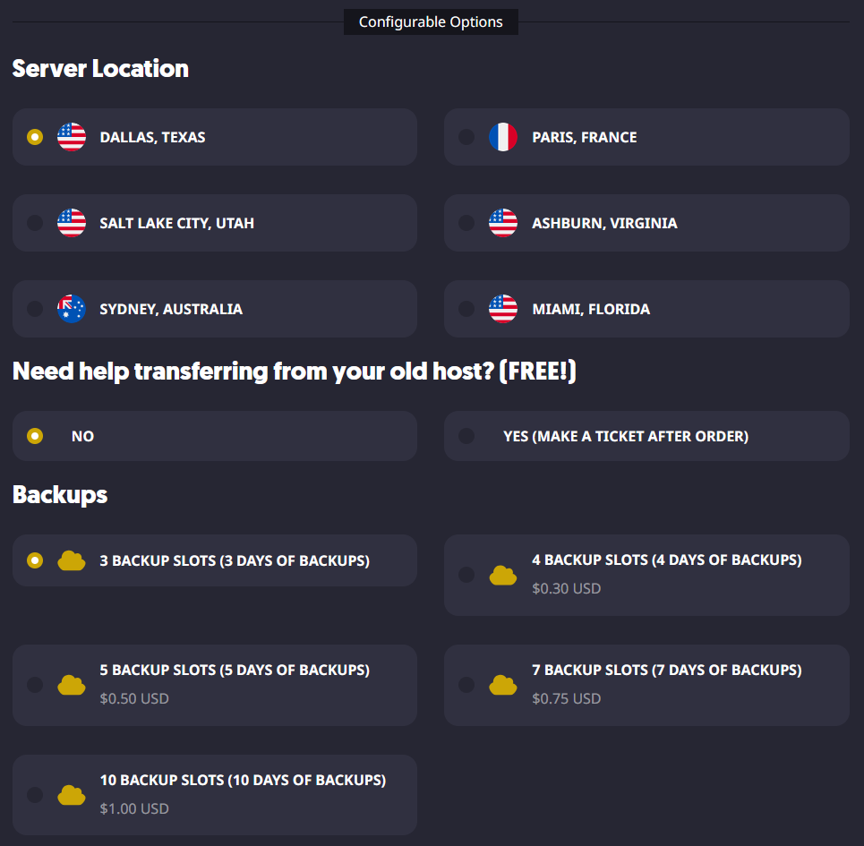The width and height of the screenshot is (864, 846).
Task: Click the cloud icon for 10 backup slots
Action: coord(72,795)
